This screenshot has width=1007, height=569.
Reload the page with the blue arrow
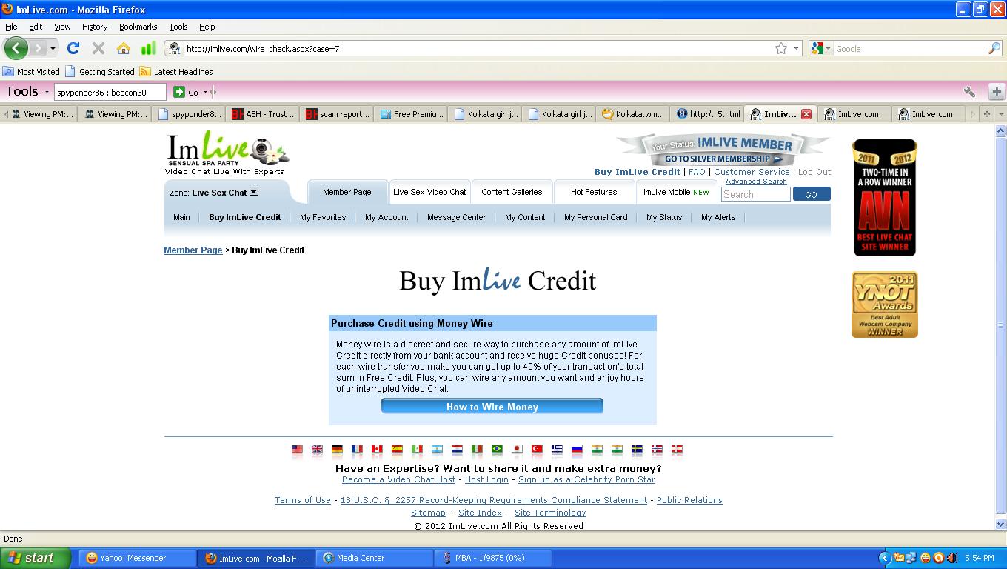(73, 48)
